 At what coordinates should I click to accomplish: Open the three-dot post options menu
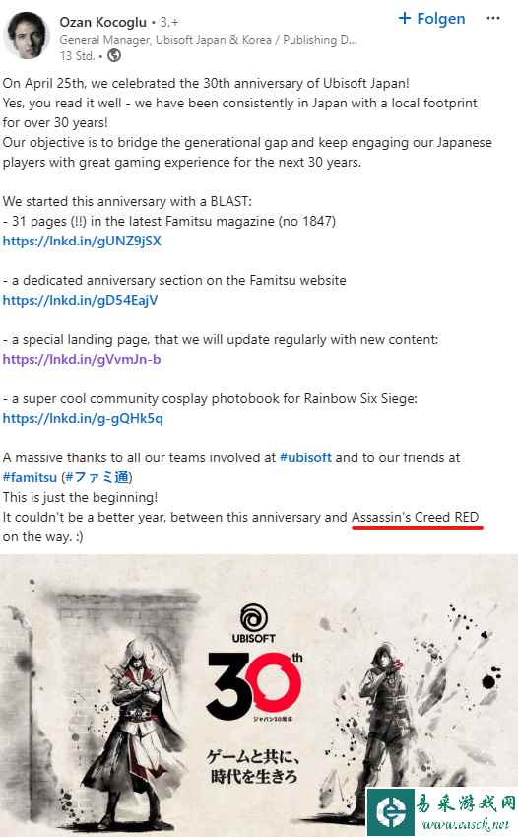(493, 18)
